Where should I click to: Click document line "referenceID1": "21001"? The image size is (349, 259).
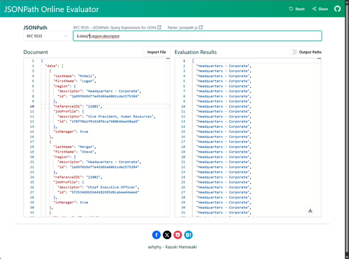pos(78,106)
